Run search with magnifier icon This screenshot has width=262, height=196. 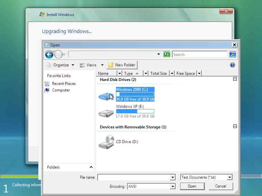click(x=233, y=54)
